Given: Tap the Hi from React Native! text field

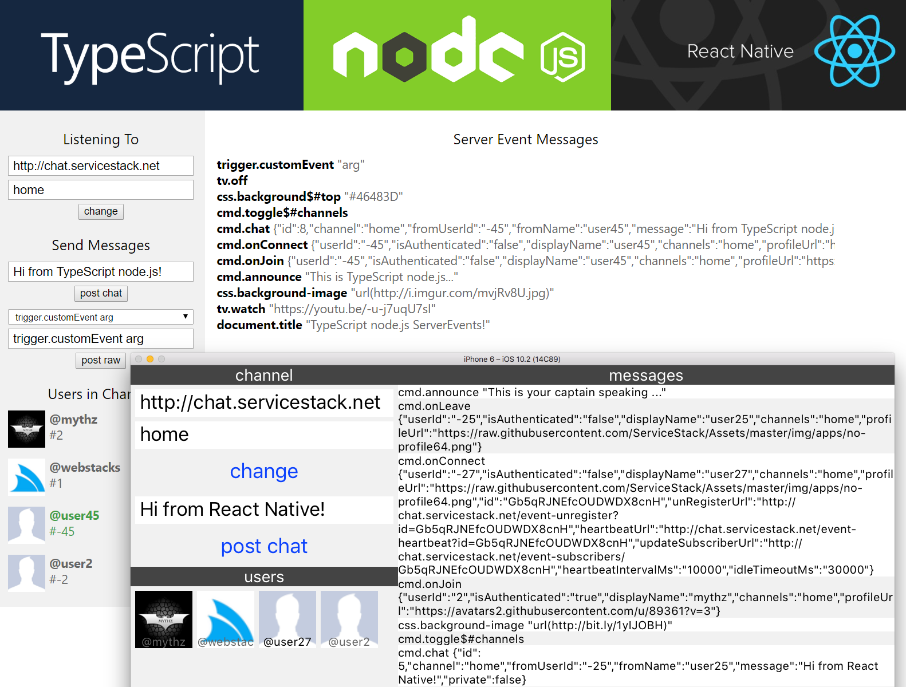Looking at the screenshot, I should [x=264, y=510].
